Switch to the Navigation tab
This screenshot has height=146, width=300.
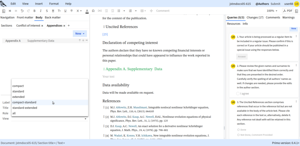coord(7,17)
